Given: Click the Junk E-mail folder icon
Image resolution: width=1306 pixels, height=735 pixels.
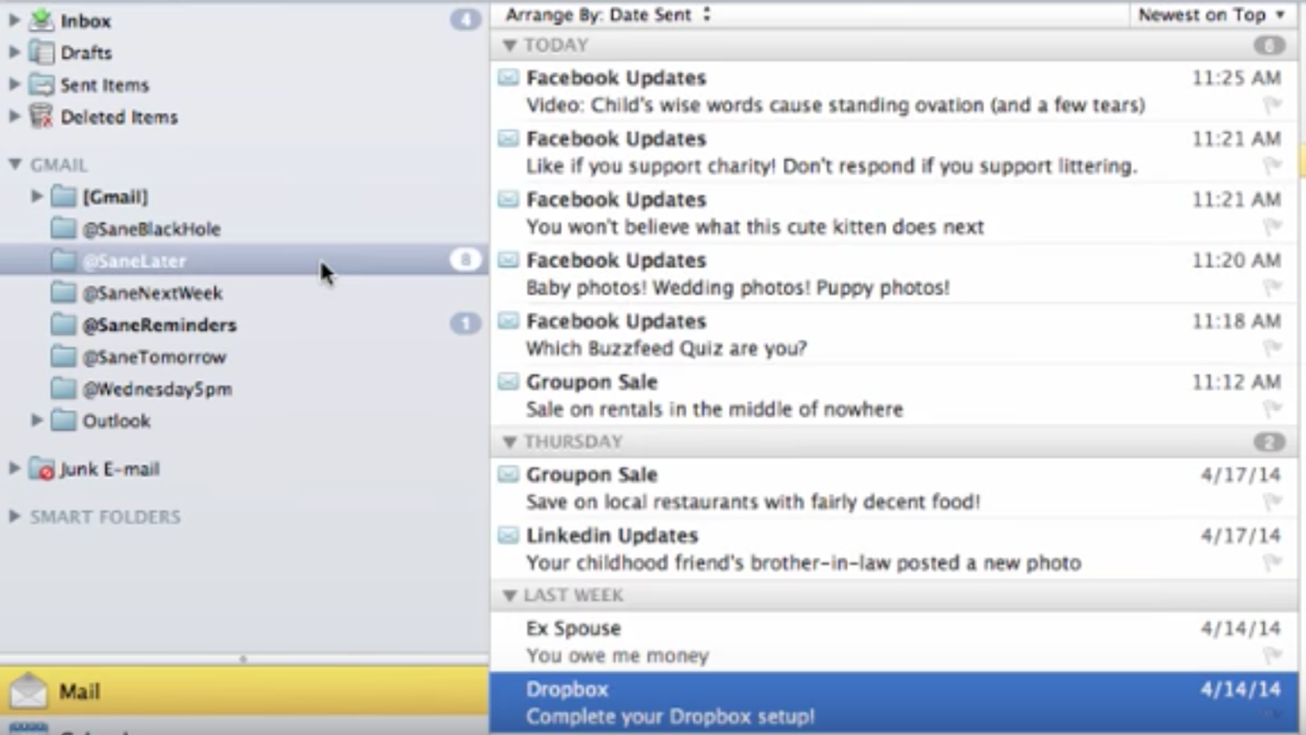Looking at the screenshot, I should point(41,468).
